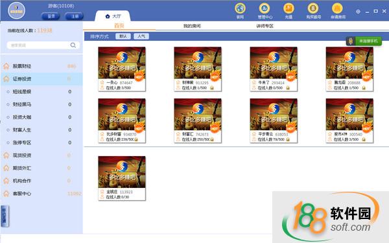
Task: Click the 注册 register button
Action: point(74,16)
